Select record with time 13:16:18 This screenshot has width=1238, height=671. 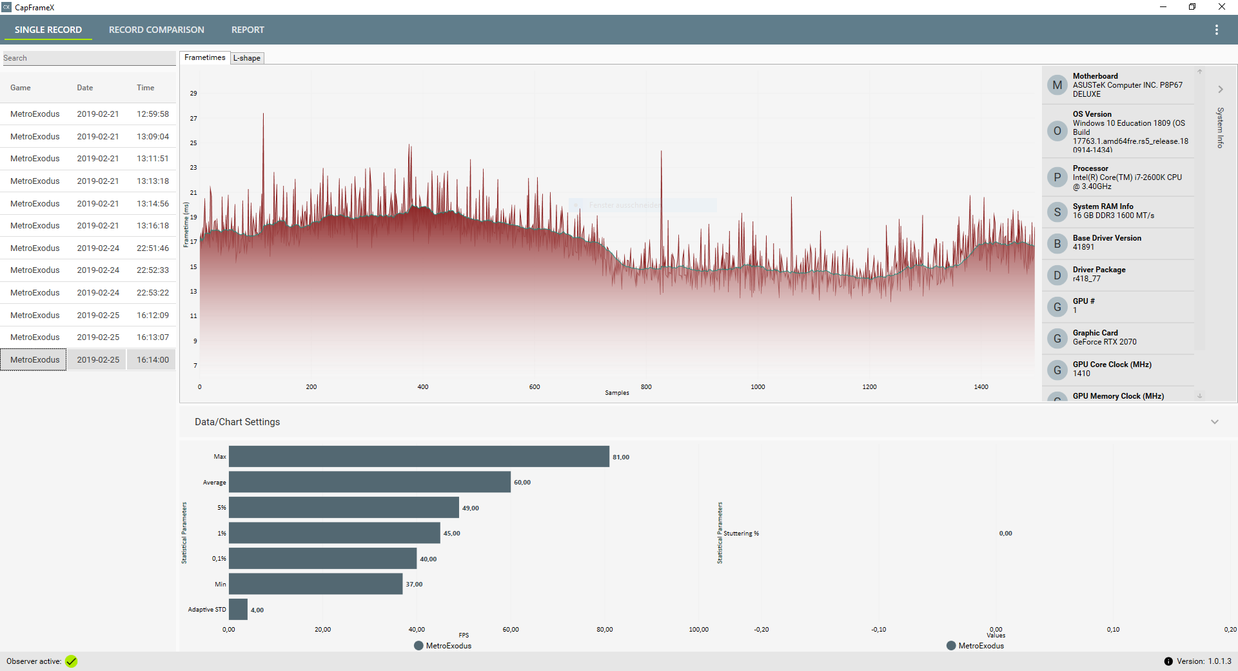[88, 226]
